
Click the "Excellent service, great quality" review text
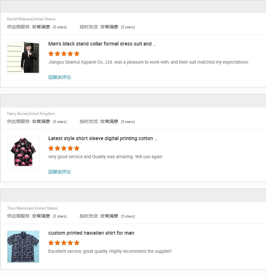pos(110,251)
